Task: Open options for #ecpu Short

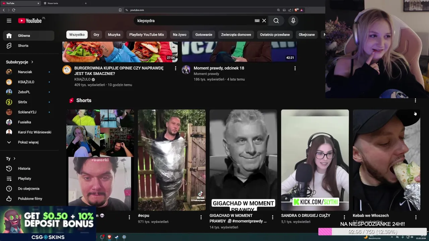Action: [x=201, y=217]
